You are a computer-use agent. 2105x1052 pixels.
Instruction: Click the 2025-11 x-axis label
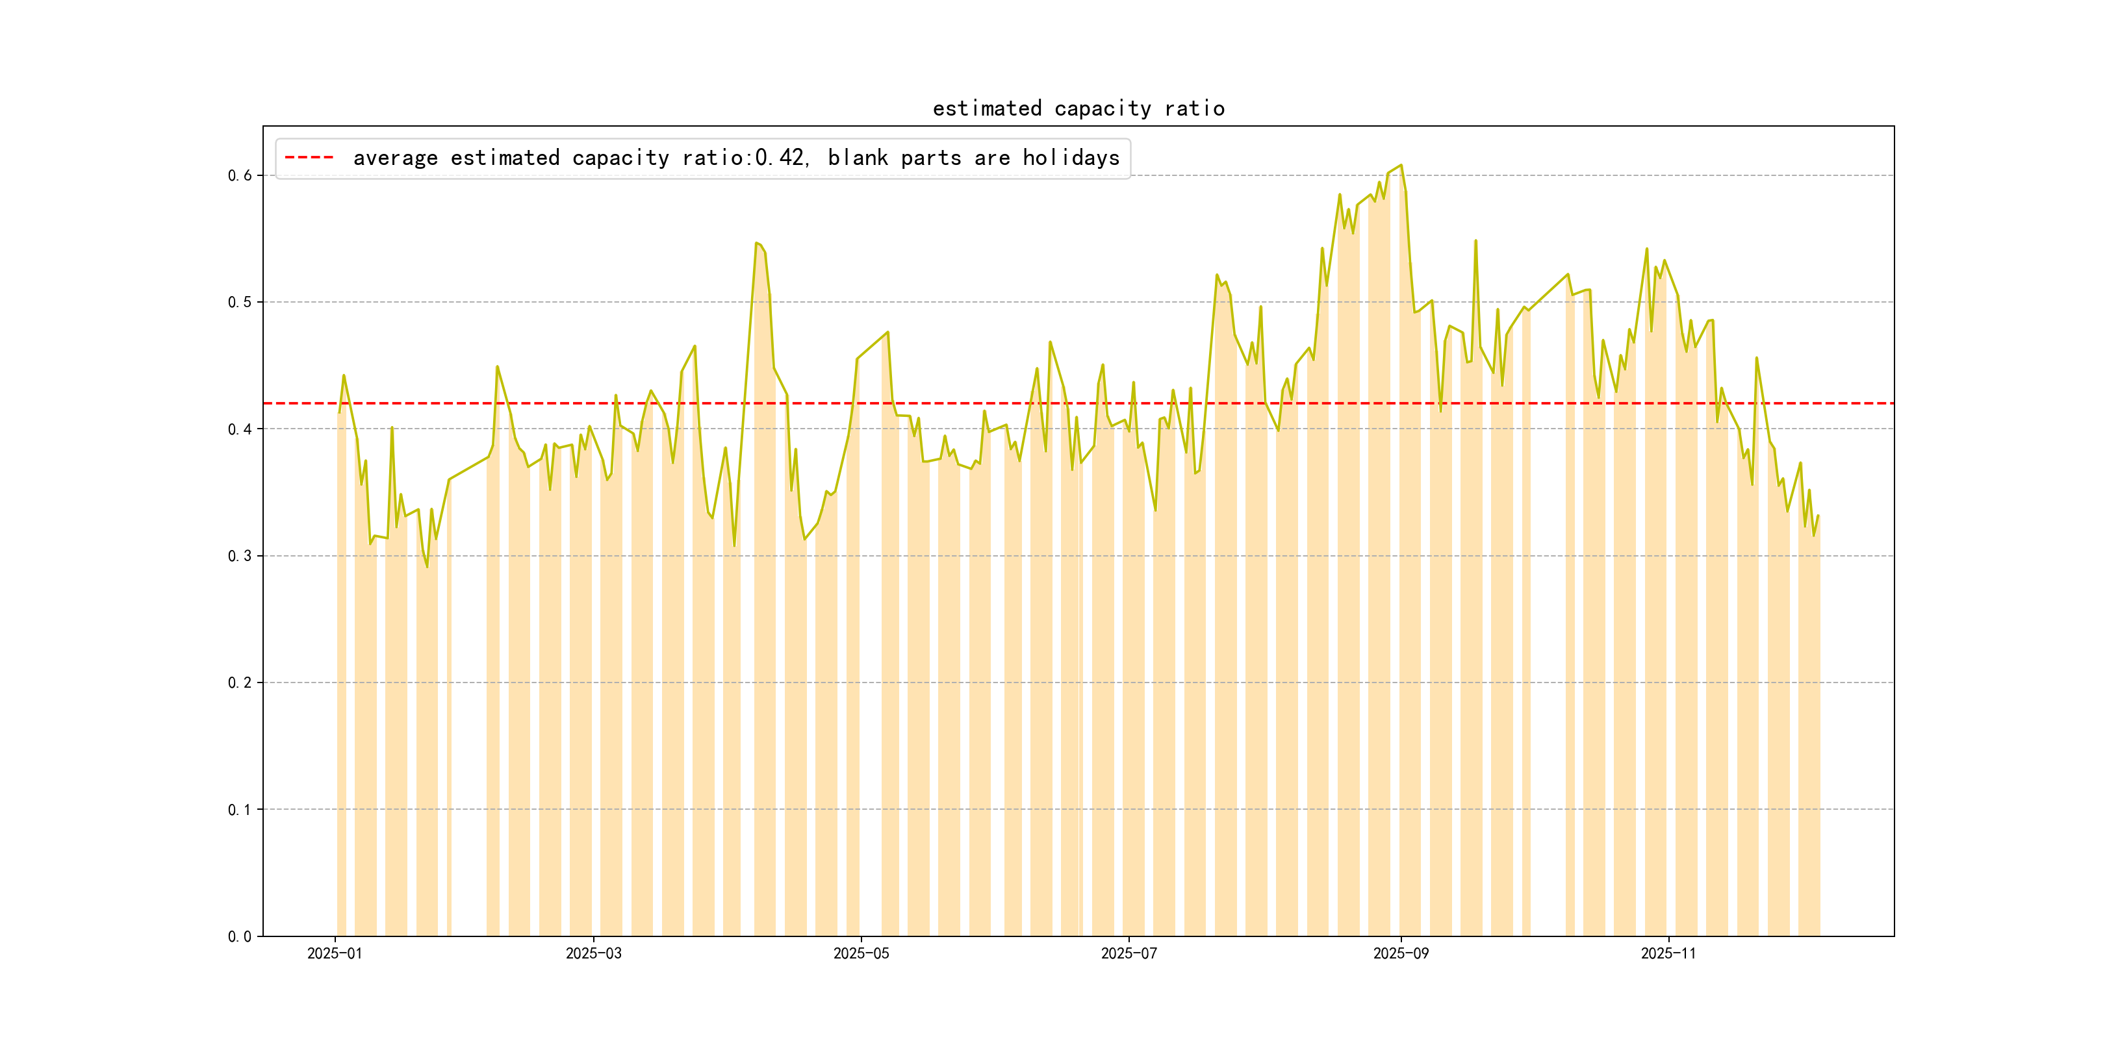point(1668,953)
